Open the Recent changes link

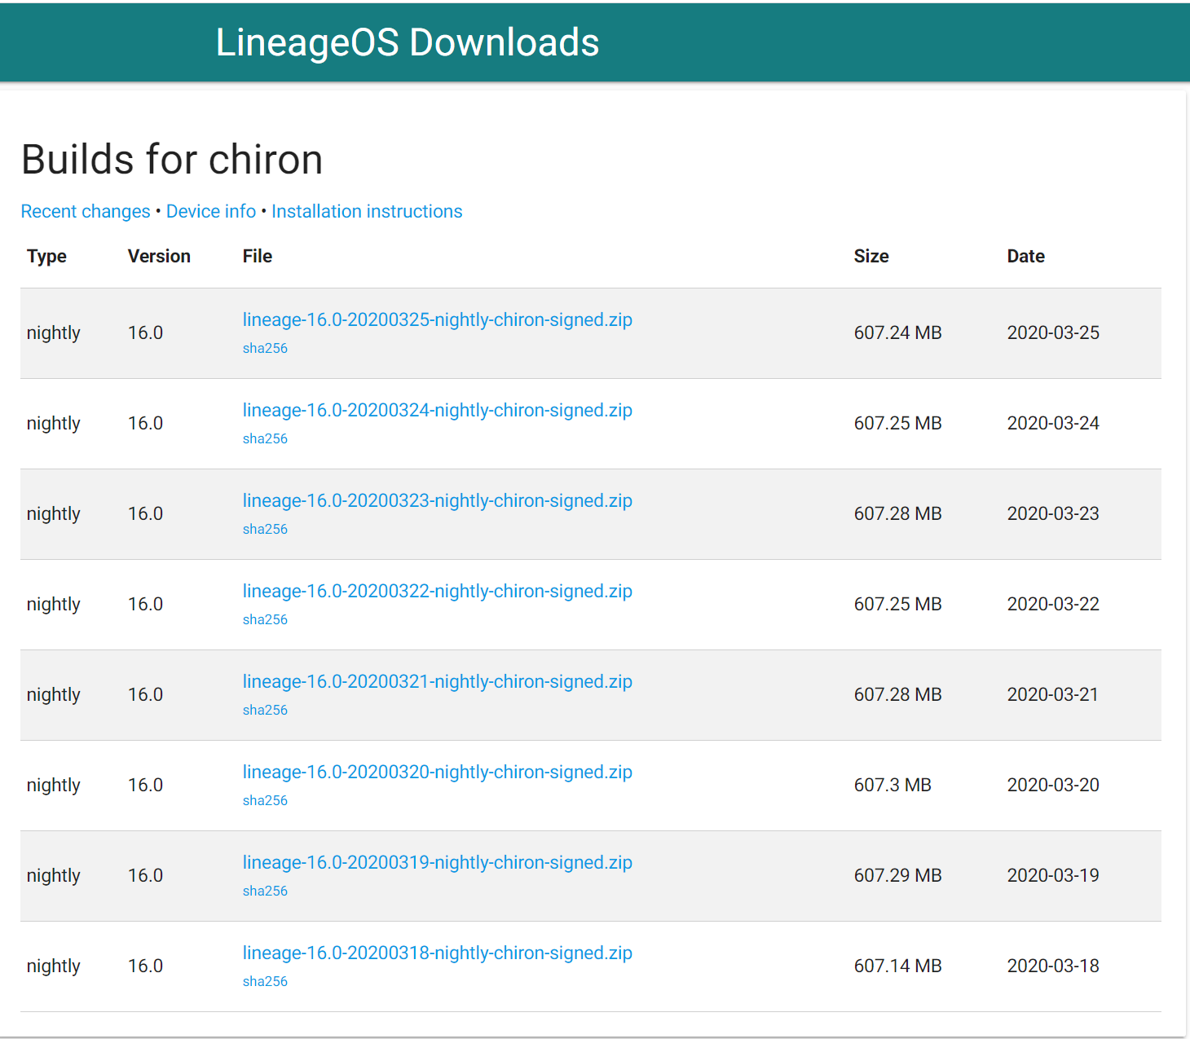click(86, 212)
